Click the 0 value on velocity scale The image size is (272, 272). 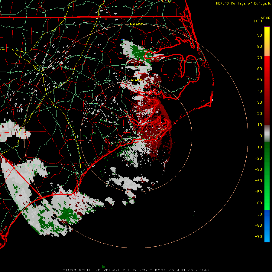pyautogui.click(x=261, y=136)
